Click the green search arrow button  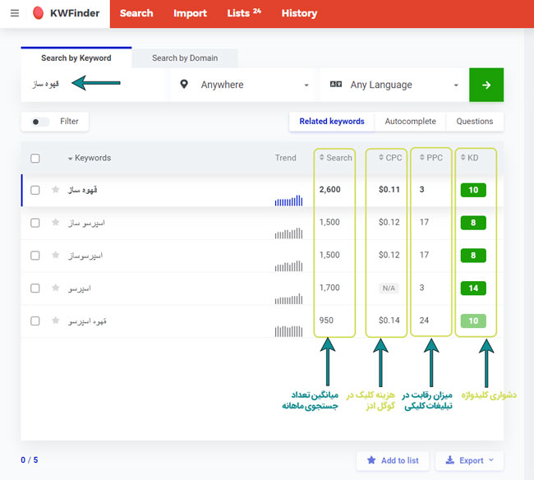tap(486, 85)
